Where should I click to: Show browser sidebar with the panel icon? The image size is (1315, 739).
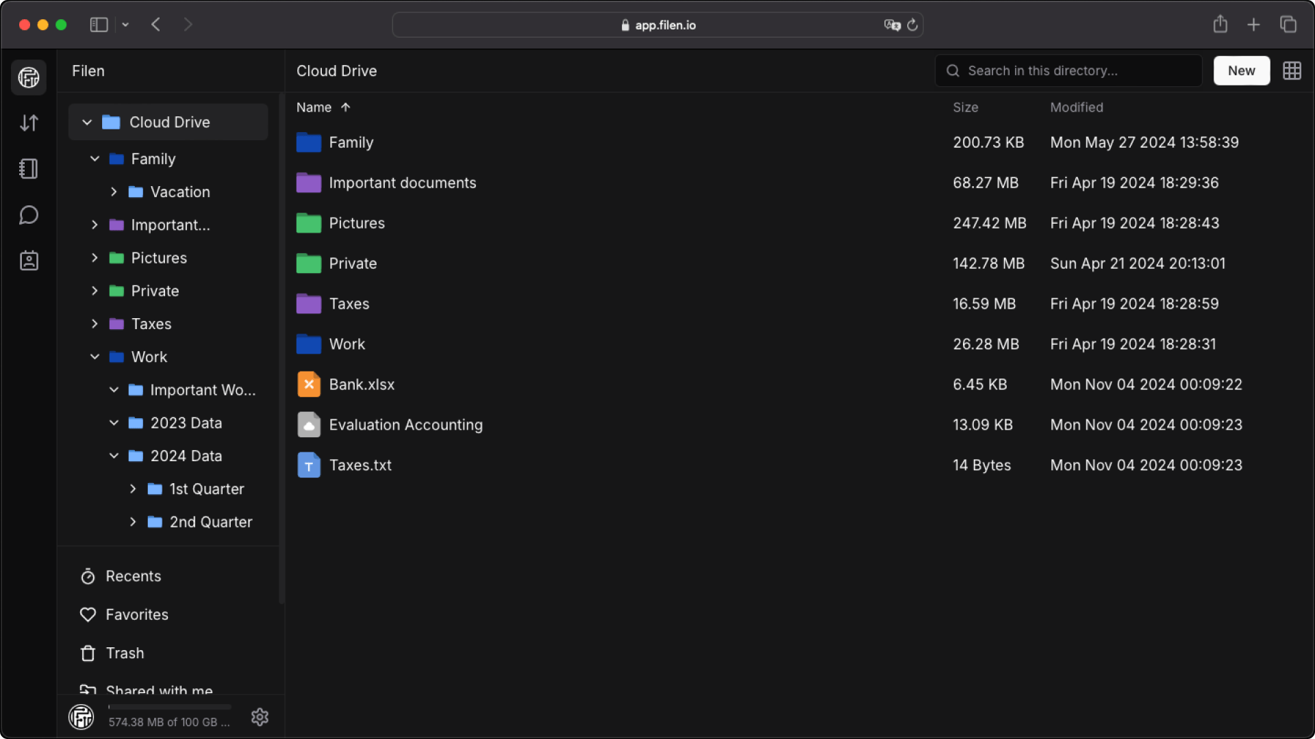coord(99,25)
